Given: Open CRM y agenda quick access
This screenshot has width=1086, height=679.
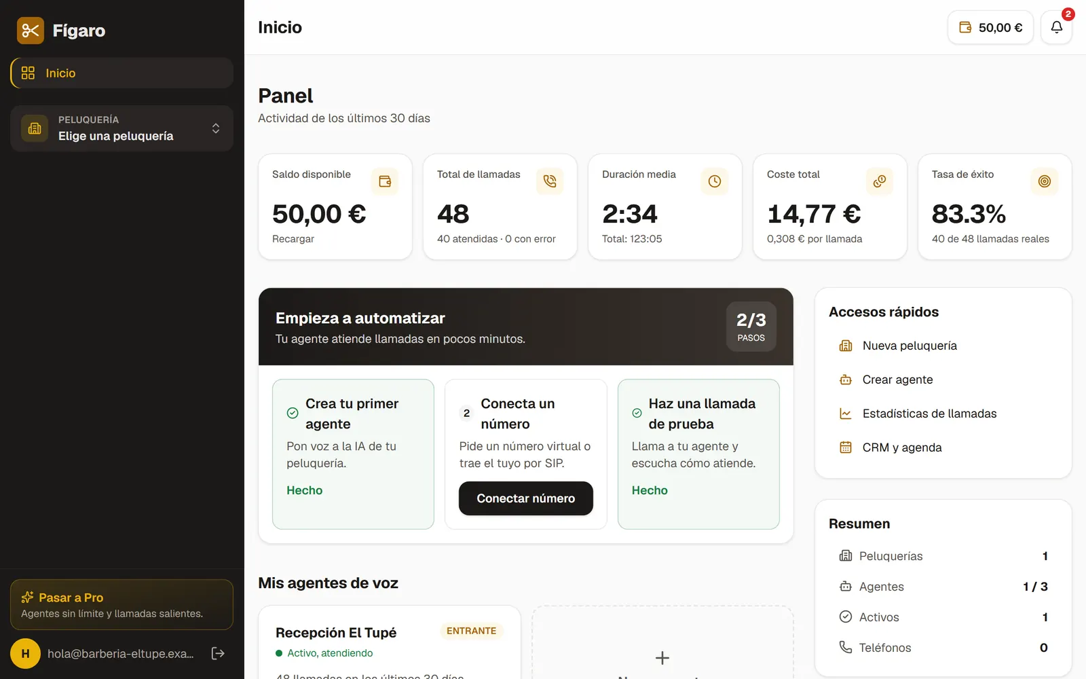Looking at the screenshot, I should [943, 447].
